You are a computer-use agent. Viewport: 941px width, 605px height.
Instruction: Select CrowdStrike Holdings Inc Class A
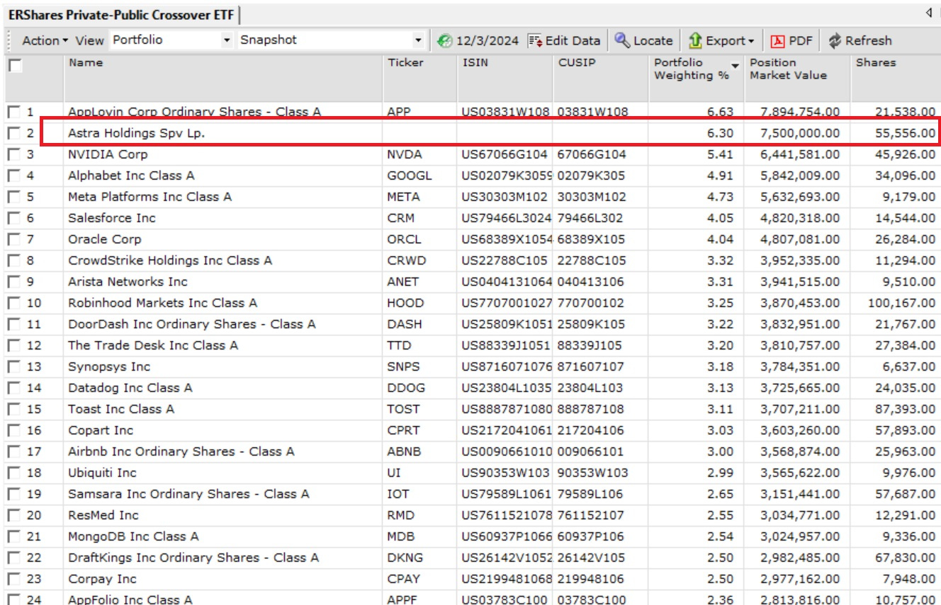pos(170,260)
